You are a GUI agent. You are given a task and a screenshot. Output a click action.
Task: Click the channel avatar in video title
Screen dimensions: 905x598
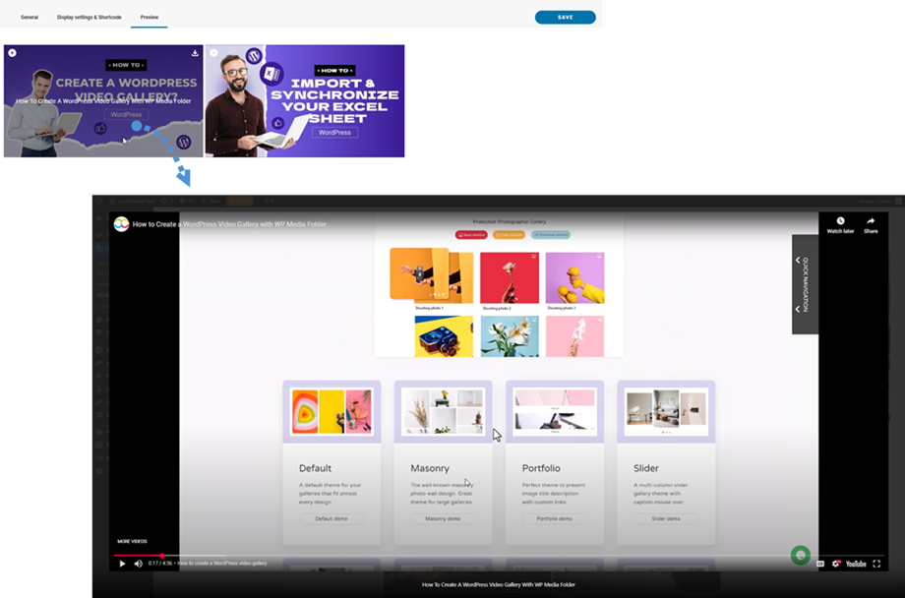point(121,224)
